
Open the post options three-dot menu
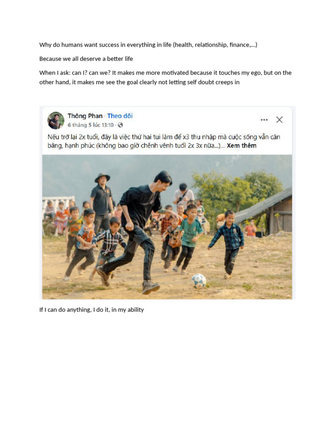(264, 120)
